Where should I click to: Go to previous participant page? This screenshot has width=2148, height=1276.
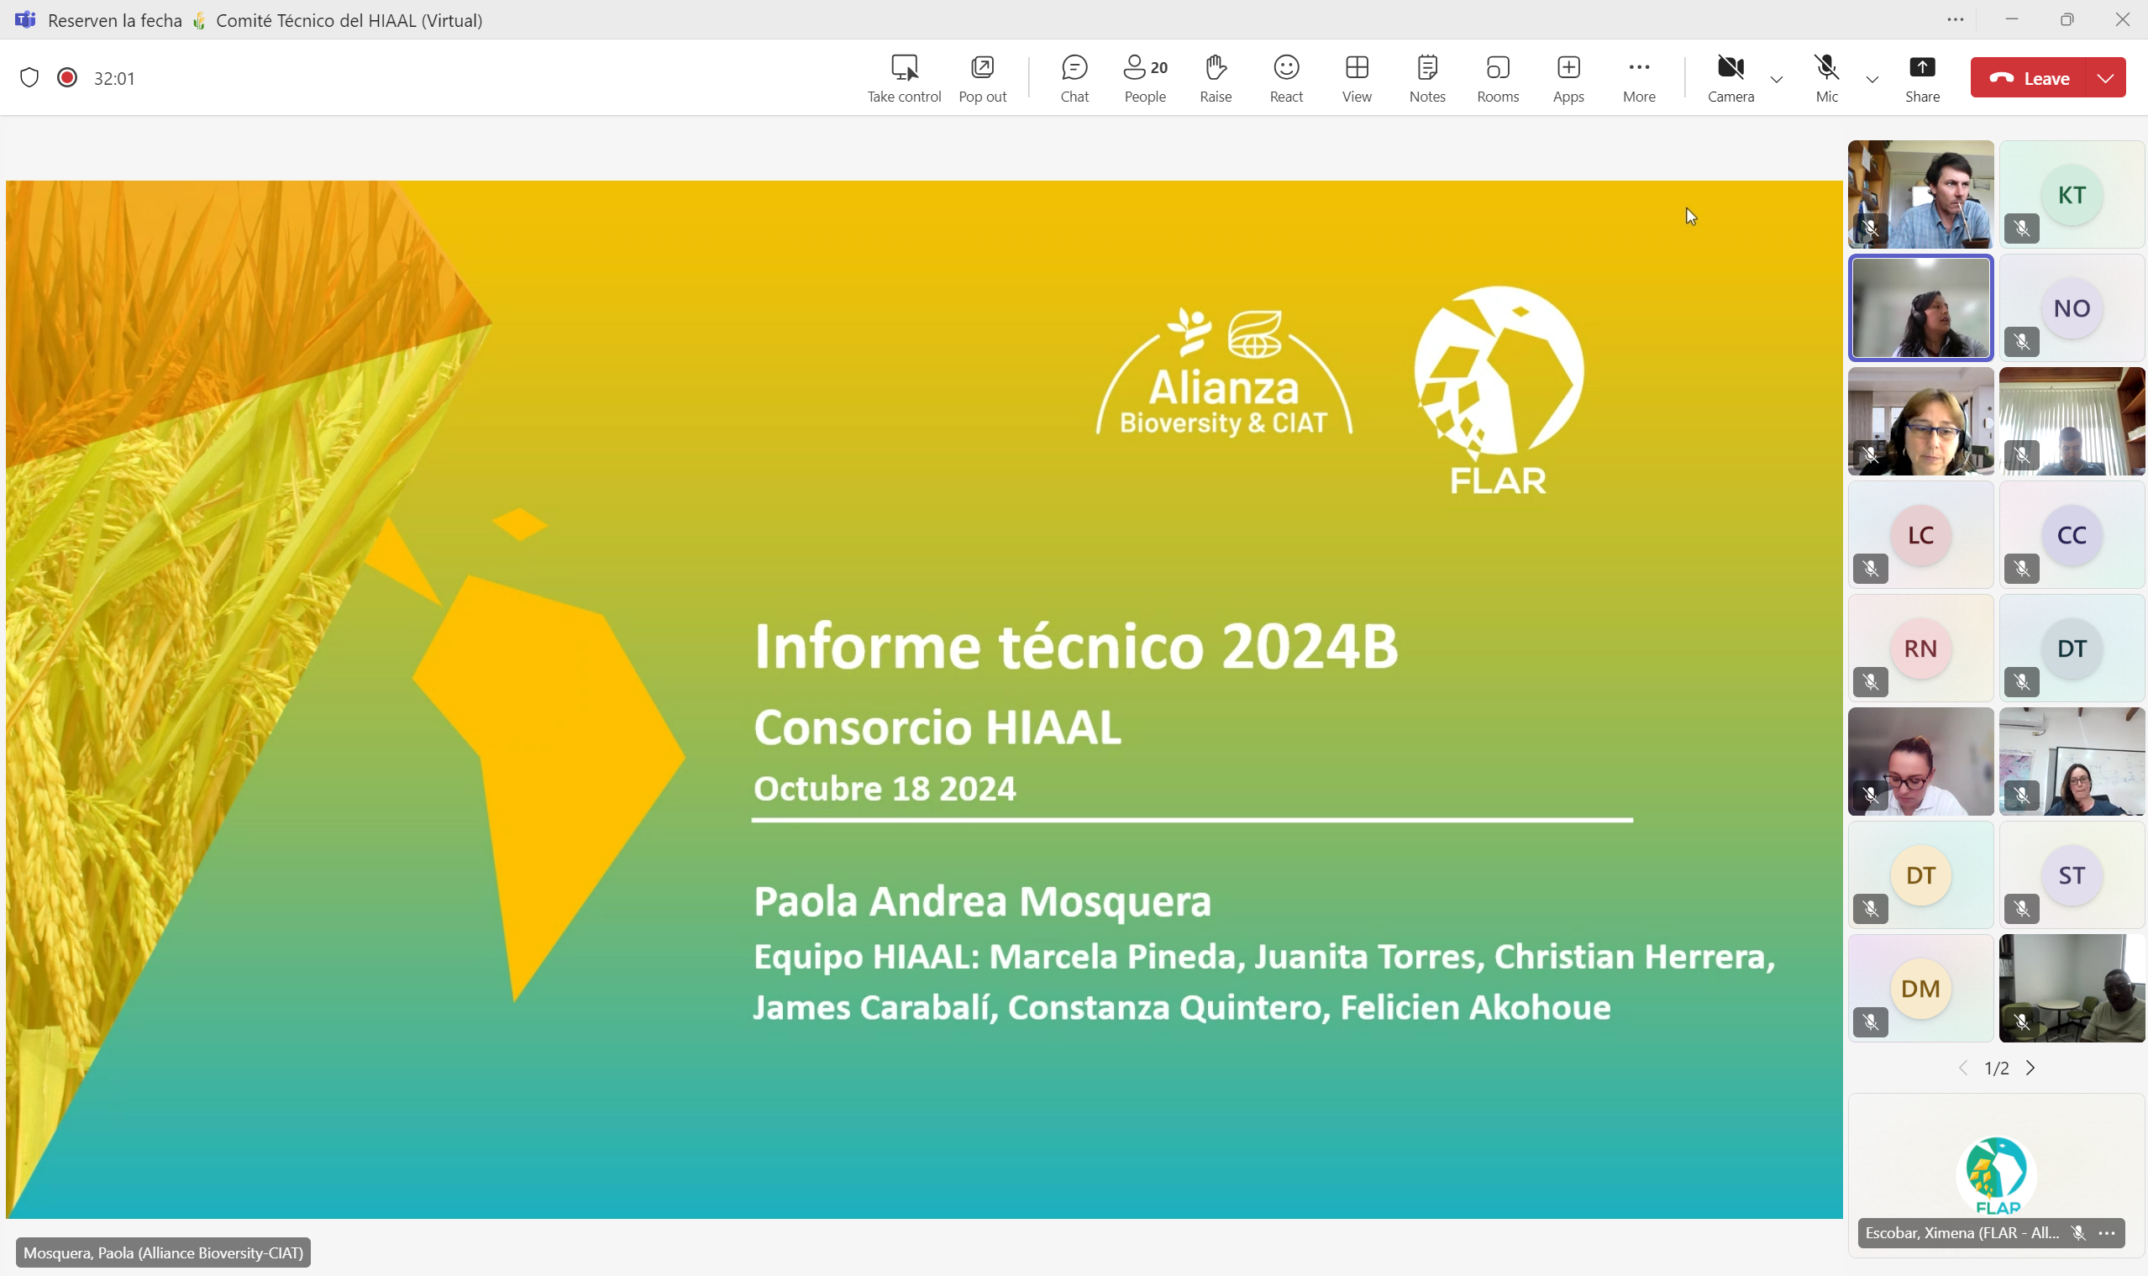point(1963,1068)
